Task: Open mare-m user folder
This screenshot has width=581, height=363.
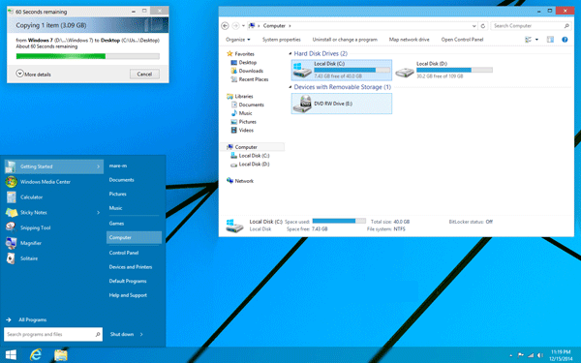Action: pyautogui.click(x=118, y=166)
